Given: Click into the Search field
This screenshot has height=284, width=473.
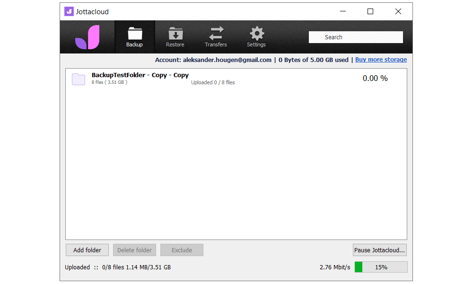Looking at the screenshot, I should [356, 37].
